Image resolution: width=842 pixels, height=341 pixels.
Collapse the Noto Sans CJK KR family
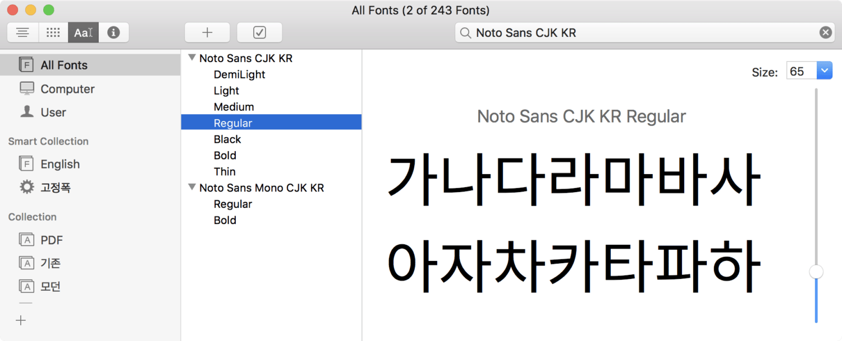192,58
